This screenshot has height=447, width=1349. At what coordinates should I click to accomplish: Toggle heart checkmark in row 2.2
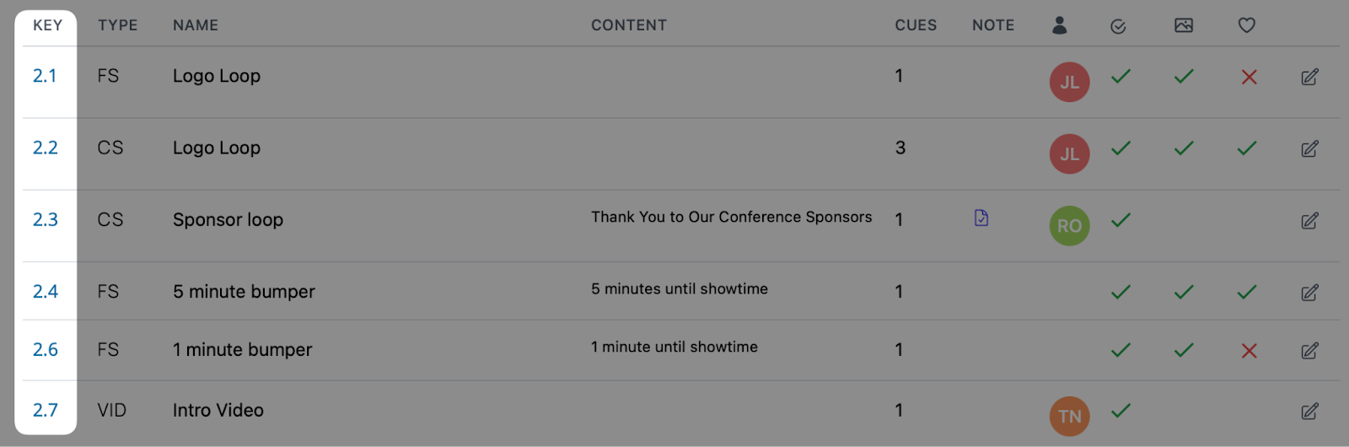point(1247,148)
